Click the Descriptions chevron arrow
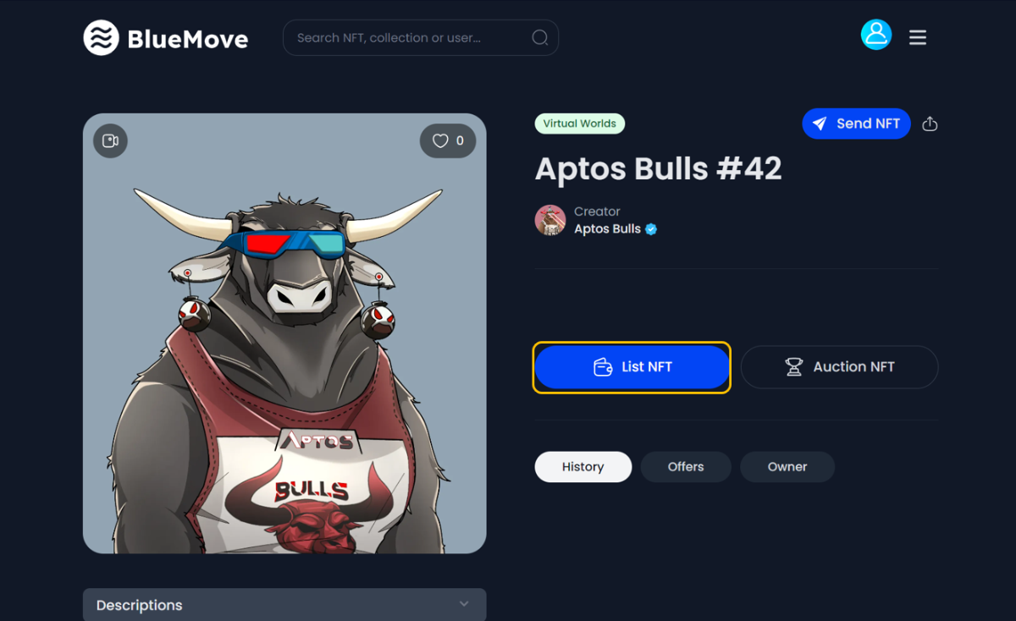Viewport: 1016px width, 621px height. [x=464, y=604]
